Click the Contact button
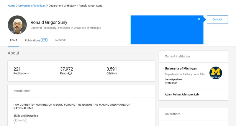This screenshot has width=236, height=126. tap(217, 19)
